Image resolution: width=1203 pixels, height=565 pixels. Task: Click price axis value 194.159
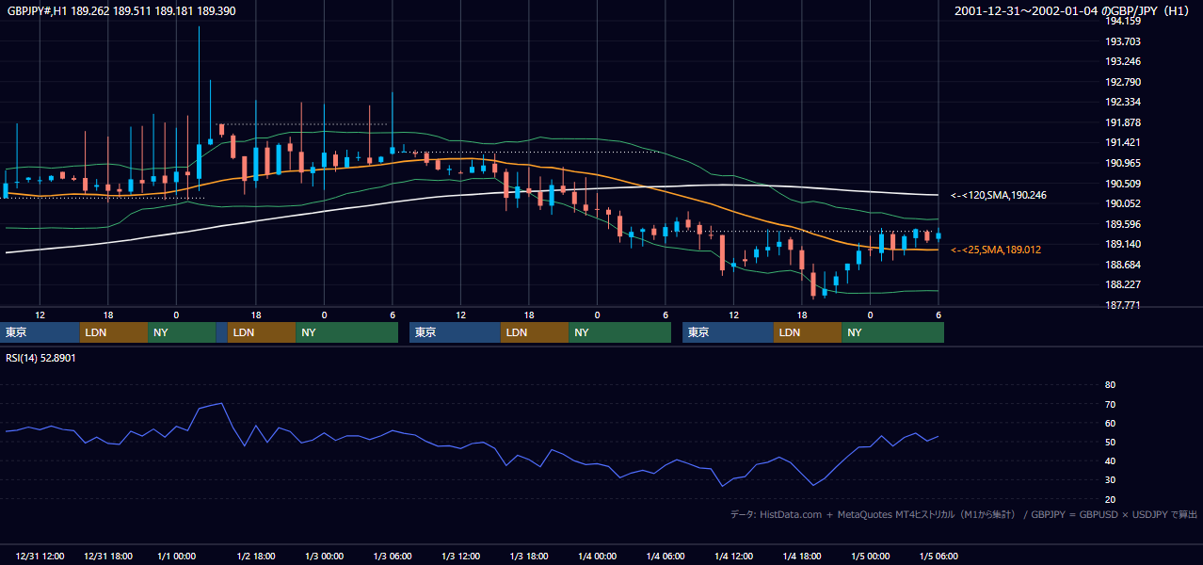[1123, 21]
